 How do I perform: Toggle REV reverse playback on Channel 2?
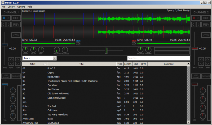pos(206,25)
